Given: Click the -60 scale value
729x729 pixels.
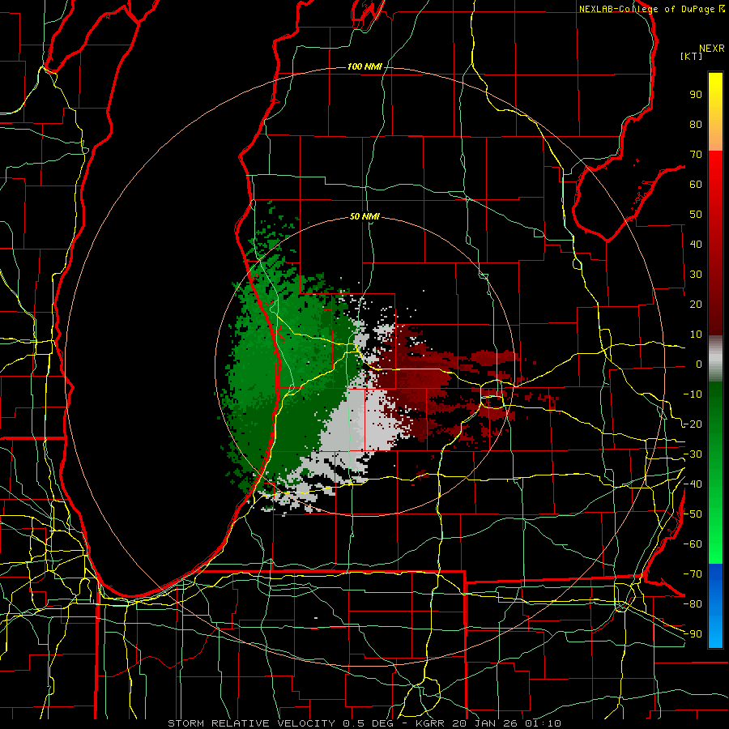Looking at the screenshot, I should click(x=693, y=544).
